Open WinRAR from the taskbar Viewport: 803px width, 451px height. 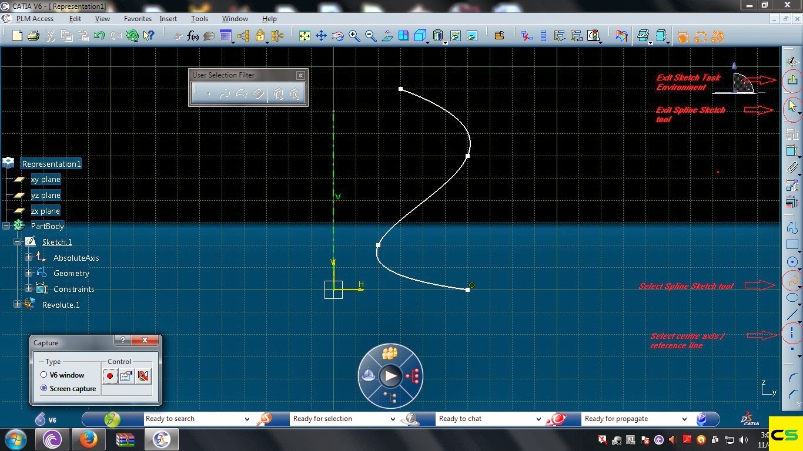[x=125, y=439]
